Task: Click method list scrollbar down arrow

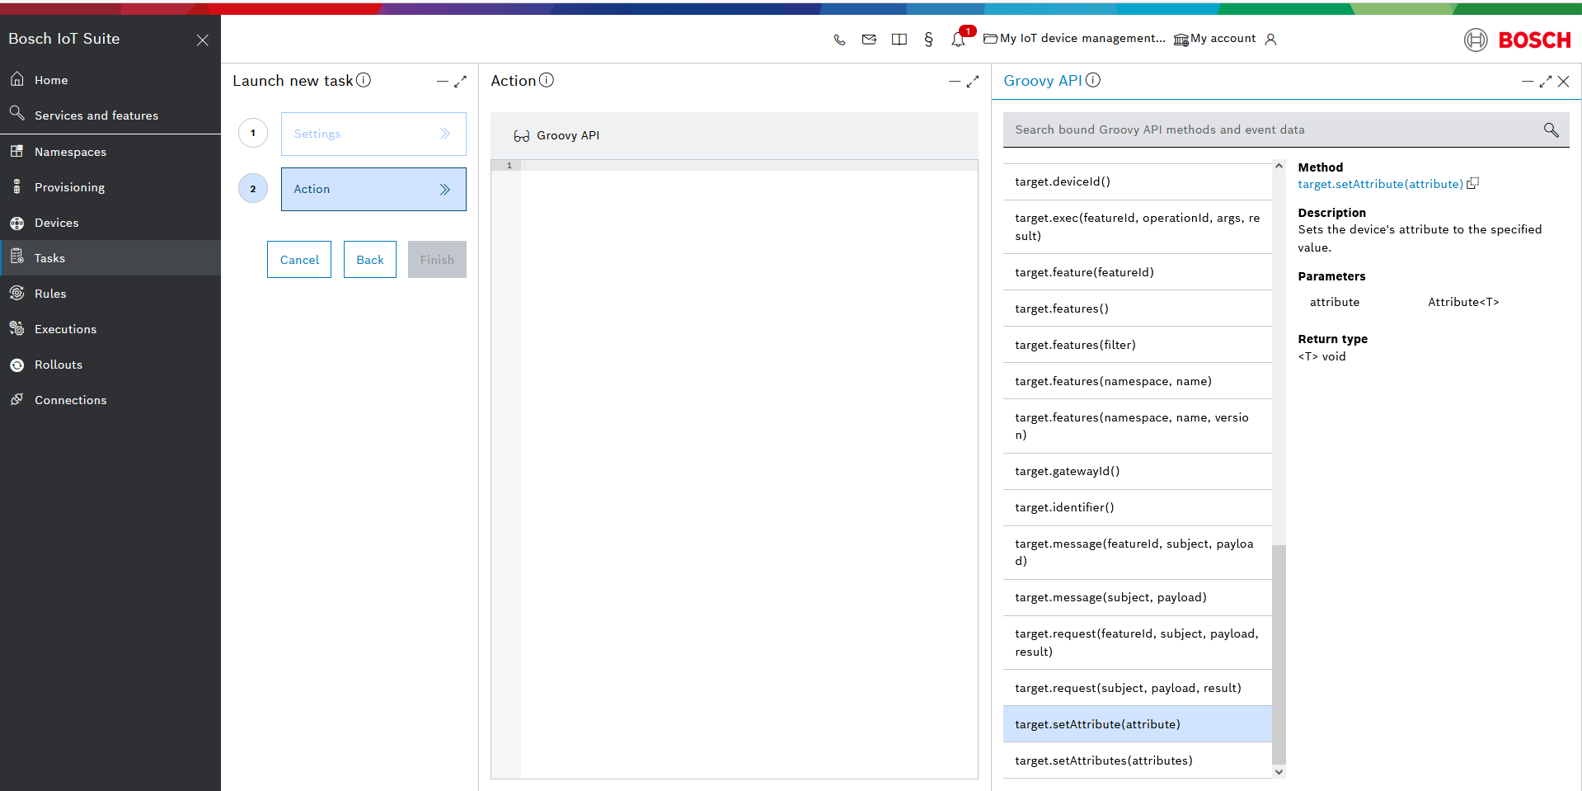Action: pos(1279,772)
